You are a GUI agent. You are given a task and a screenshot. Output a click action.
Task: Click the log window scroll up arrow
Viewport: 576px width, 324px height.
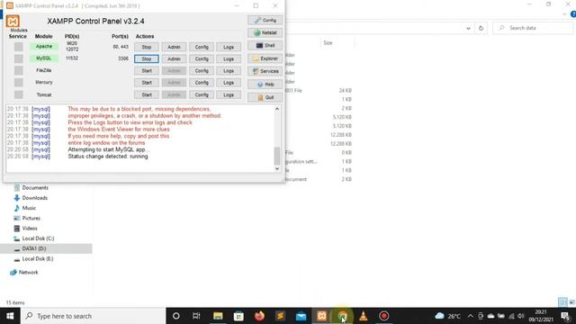click(277, 109)
